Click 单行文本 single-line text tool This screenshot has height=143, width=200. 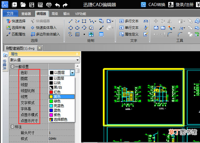[x=129, y=28]
